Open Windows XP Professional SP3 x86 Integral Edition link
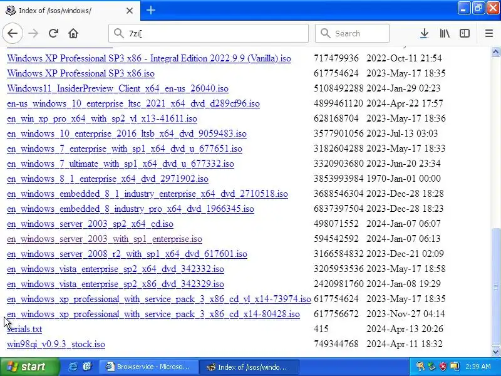Screen dimensions: 501x376 149,58
